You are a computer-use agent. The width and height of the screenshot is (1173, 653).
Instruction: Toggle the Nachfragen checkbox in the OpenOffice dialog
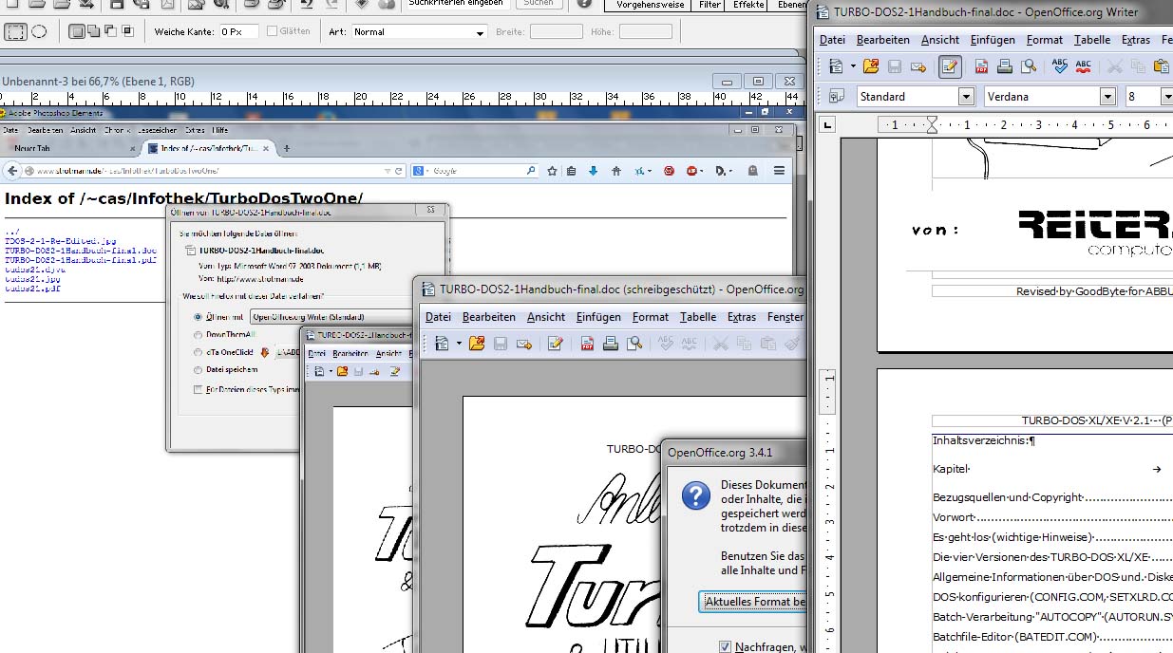pyautogui.click(x=726, y=647)
